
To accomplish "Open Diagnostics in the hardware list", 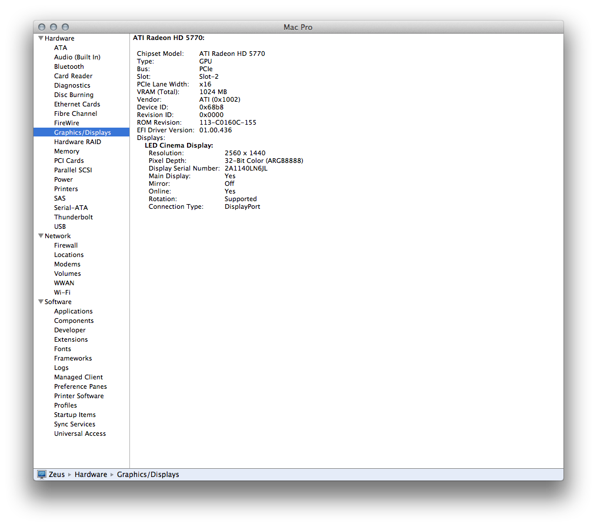I will (72, 85).
